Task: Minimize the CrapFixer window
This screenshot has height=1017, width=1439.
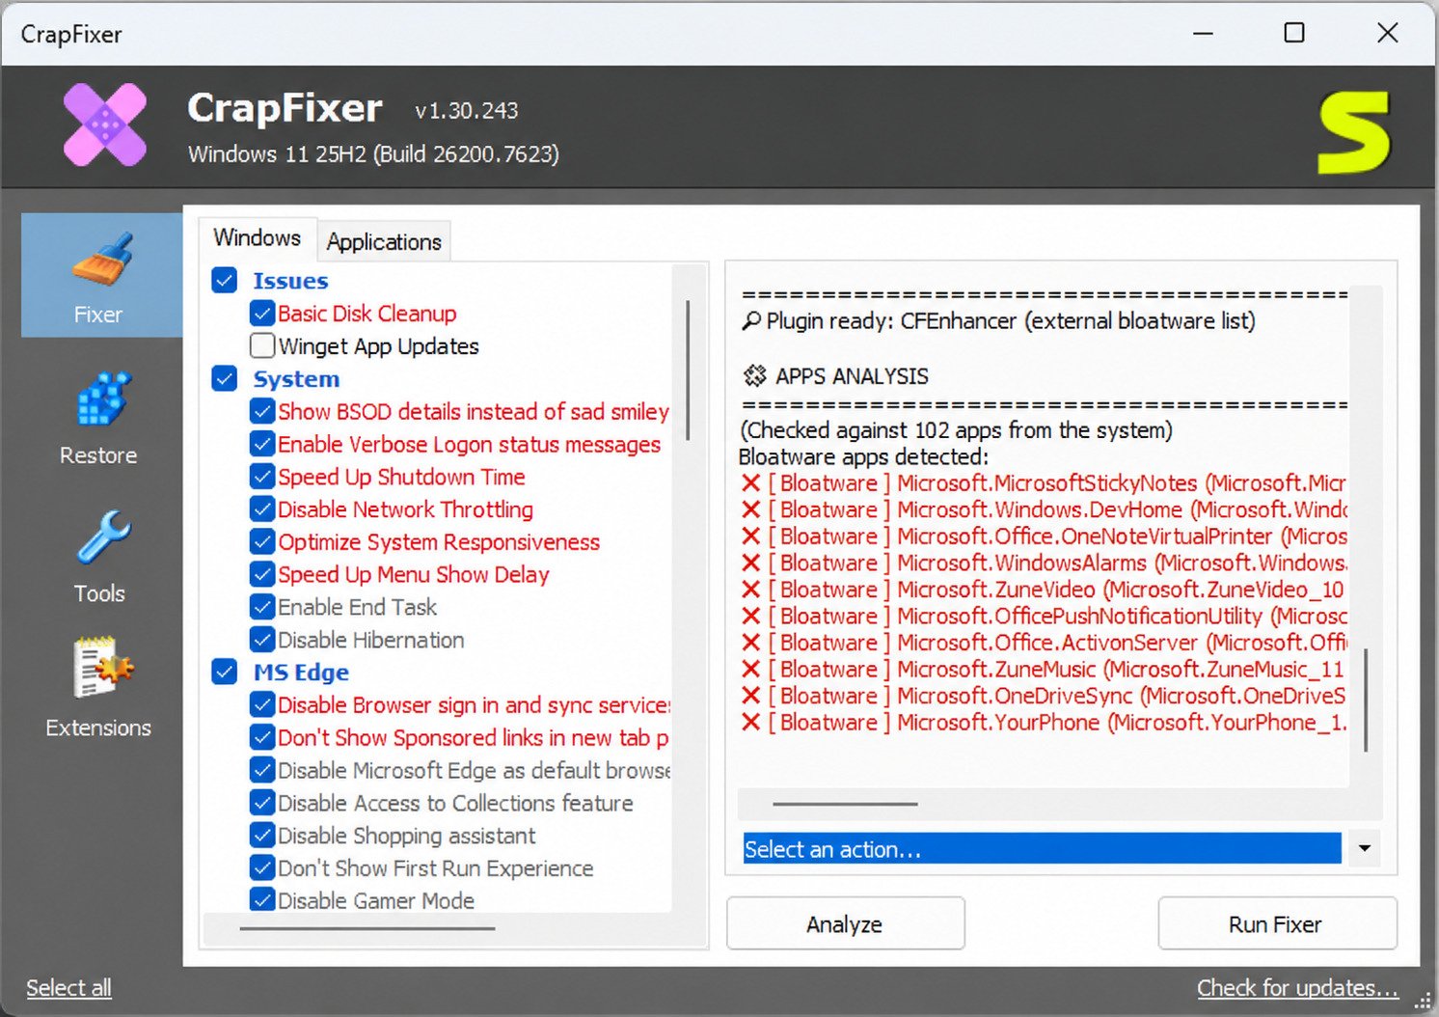Action: (1203, 33)
